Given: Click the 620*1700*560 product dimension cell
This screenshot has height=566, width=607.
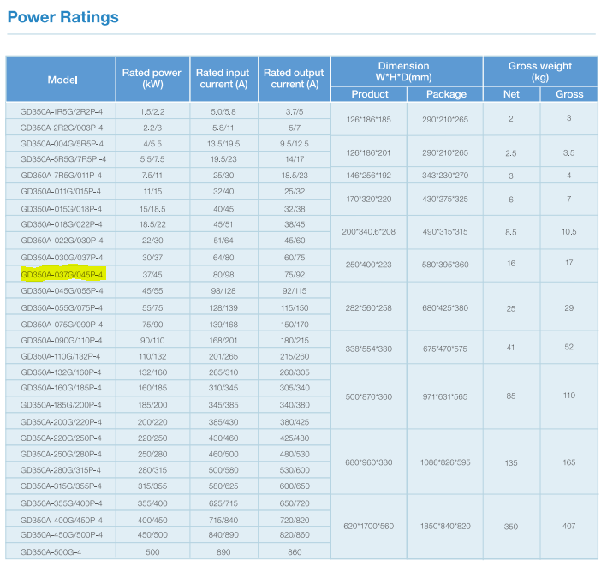Looking at the screenshot, I should coord(368,527).
